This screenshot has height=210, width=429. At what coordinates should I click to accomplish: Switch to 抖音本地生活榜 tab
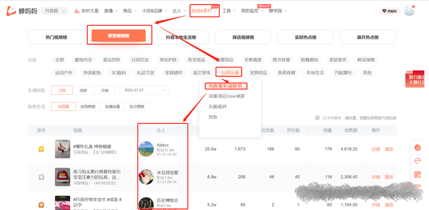coord(181,37)
